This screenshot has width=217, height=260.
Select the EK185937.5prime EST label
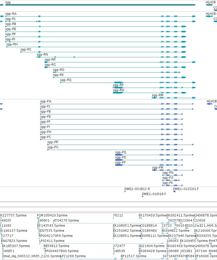click(16, 246)
